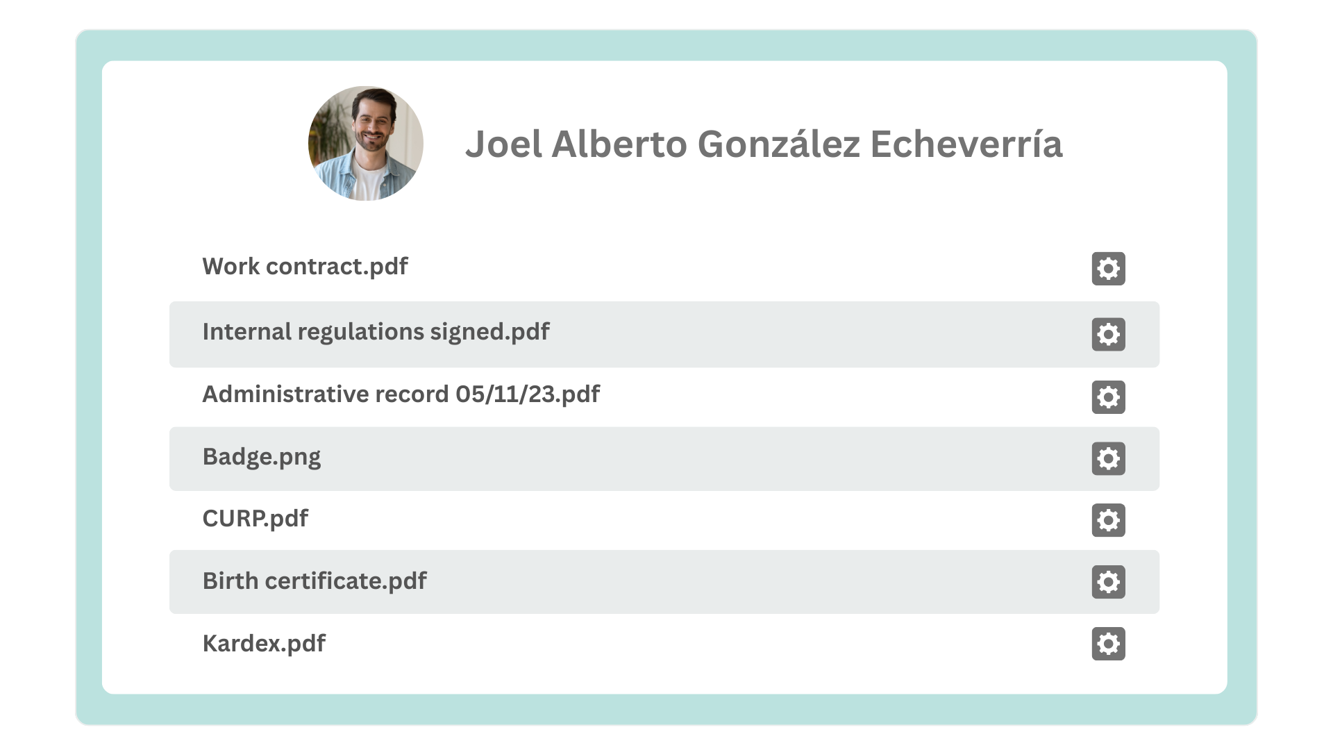This screenshot has width=1333, height=750.
Task: Open the CURP.pdf gear menu
Action: 1108,520
